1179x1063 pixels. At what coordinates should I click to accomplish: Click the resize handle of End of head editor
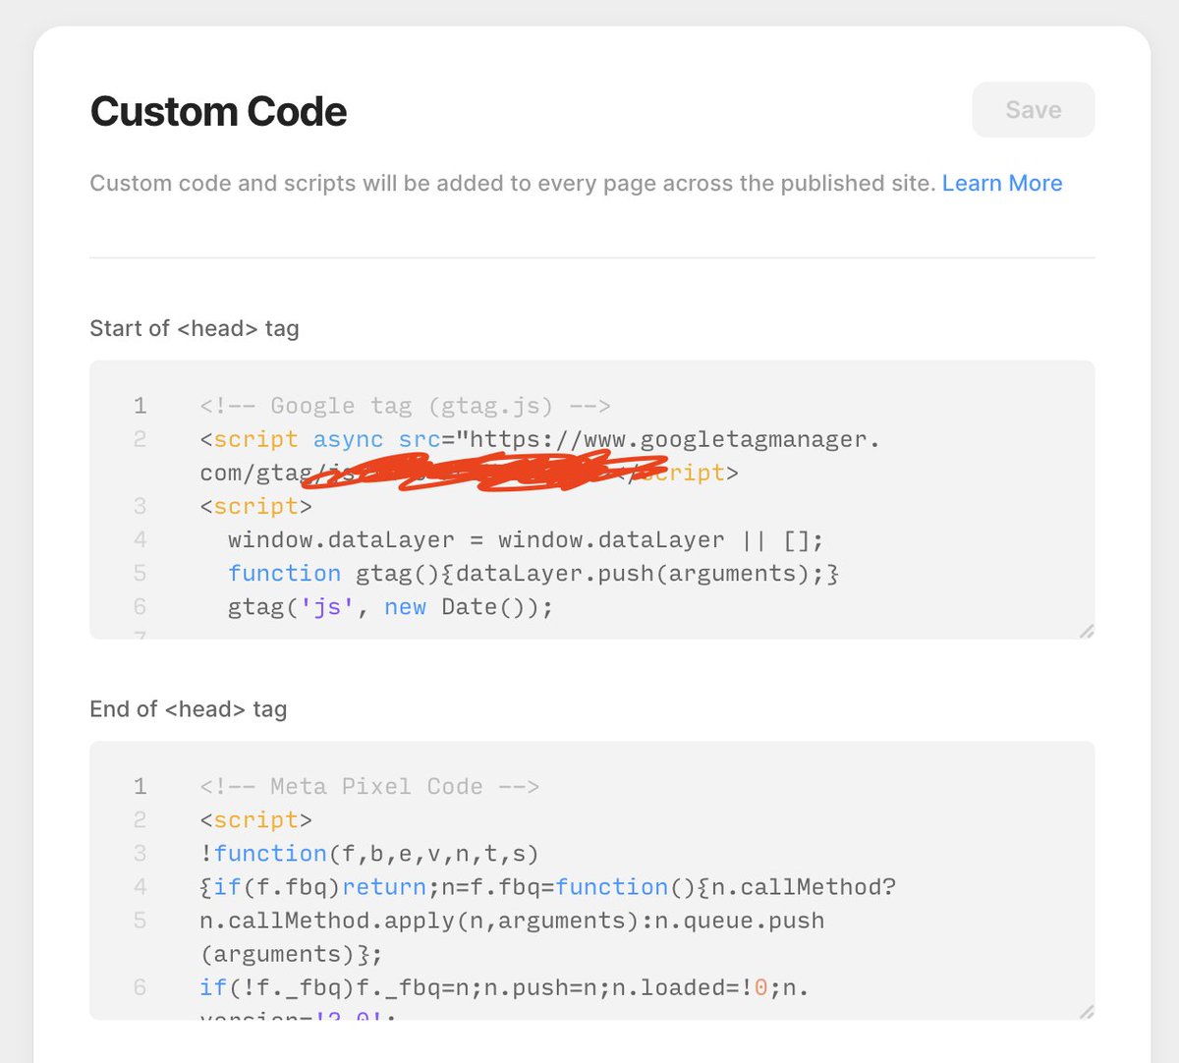[1086, 1011]
